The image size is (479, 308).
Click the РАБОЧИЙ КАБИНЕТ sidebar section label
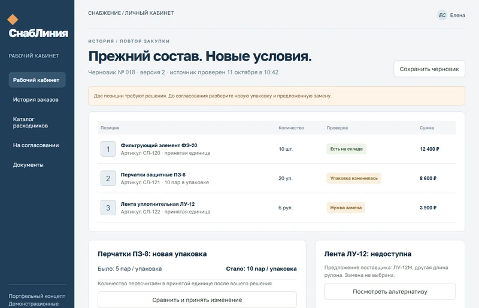(34, 56)
